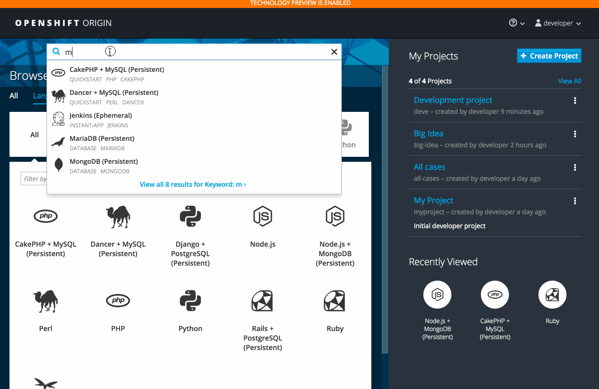Select Node.js + MongoDB under Recently Viewed

437,295
